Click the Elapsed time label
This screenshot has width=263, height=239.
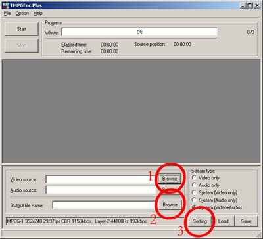click(x=74, y=45)
